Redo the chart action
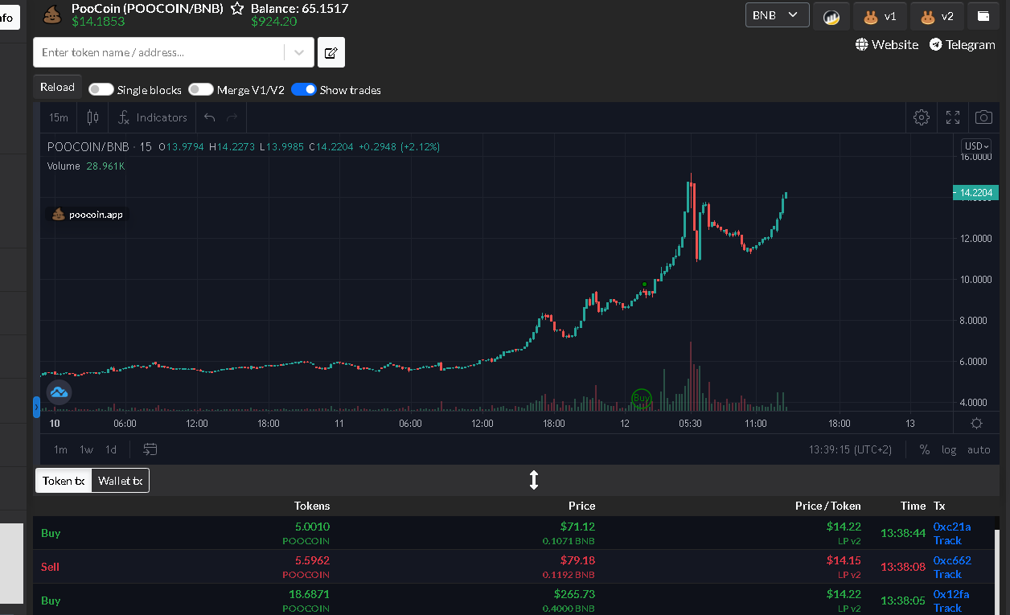This screenshot has height=615, width=1010. coord(232,117)
